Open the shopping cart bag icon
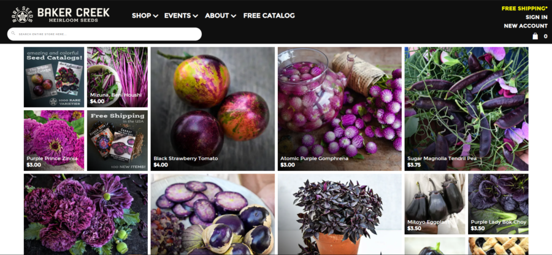The height and width of the screenshot is (255, 552). (535, 36)
